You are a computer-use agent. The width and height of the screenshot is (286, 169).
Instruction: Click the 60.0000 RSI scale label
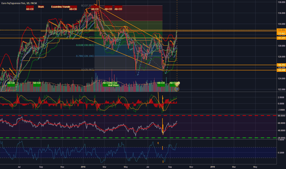coord(281,123)
